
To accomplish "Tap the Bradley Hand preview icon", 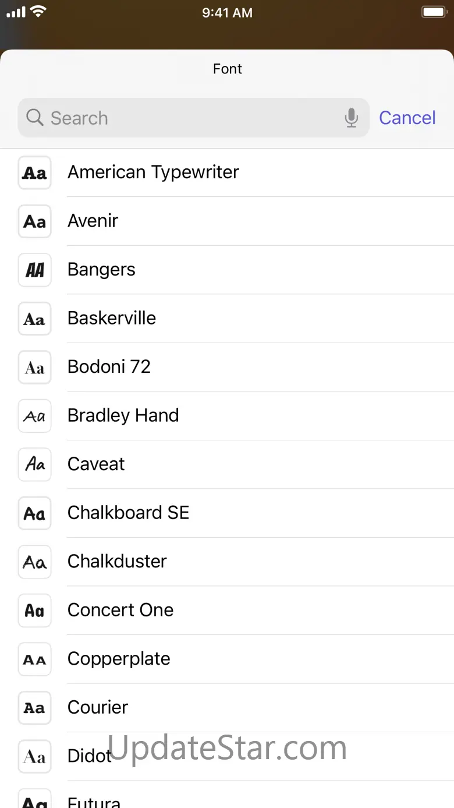I will [35, 416].
